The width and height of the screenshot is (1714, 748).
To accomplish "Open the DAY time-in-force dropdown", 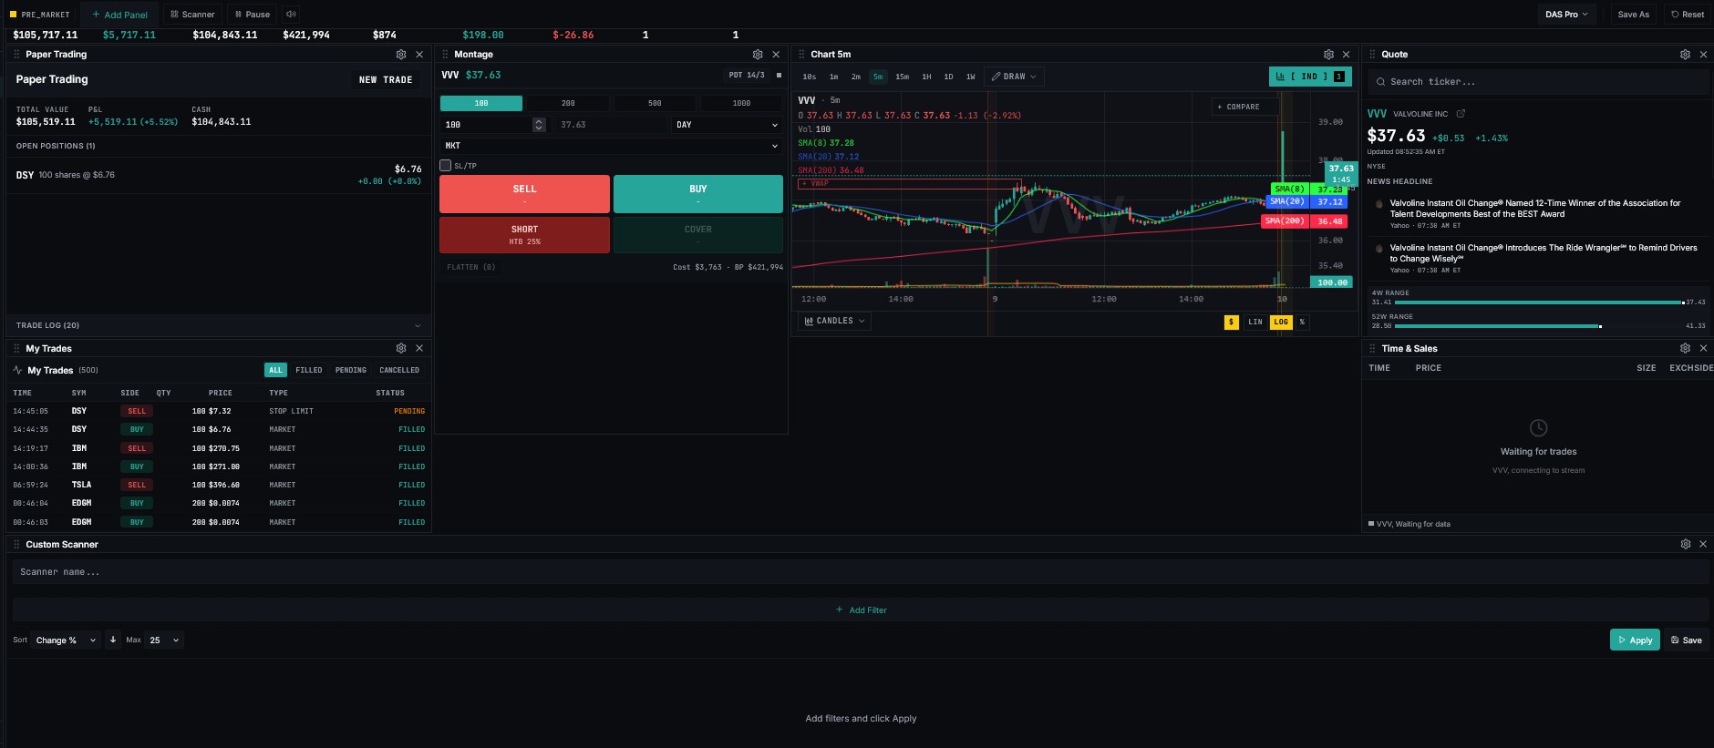I will 727,125.
